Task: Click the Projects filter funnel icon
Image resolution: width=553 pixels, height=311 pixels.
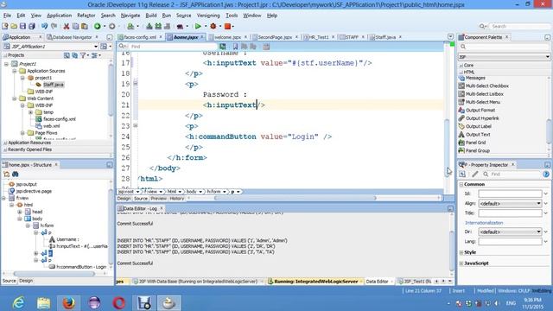Action: coord(83,55)
